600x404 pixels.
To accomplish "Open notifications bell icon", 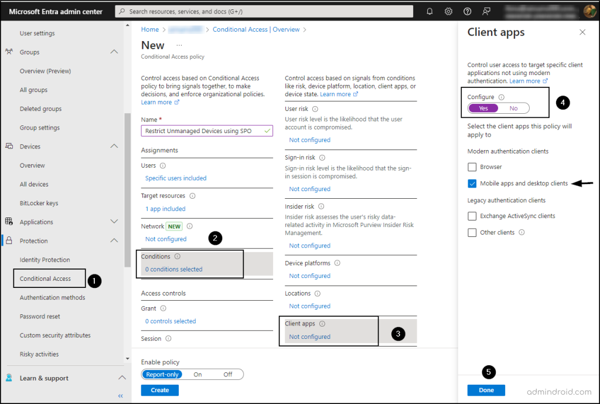I will (x=430, y=11).
